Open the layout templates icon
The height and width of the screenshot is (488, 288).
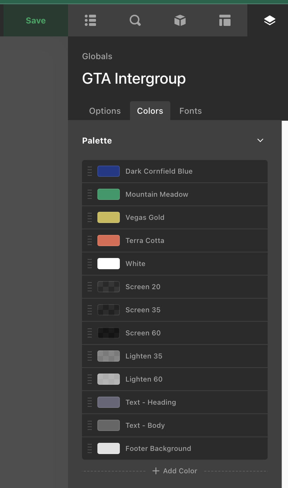point(225,20)
